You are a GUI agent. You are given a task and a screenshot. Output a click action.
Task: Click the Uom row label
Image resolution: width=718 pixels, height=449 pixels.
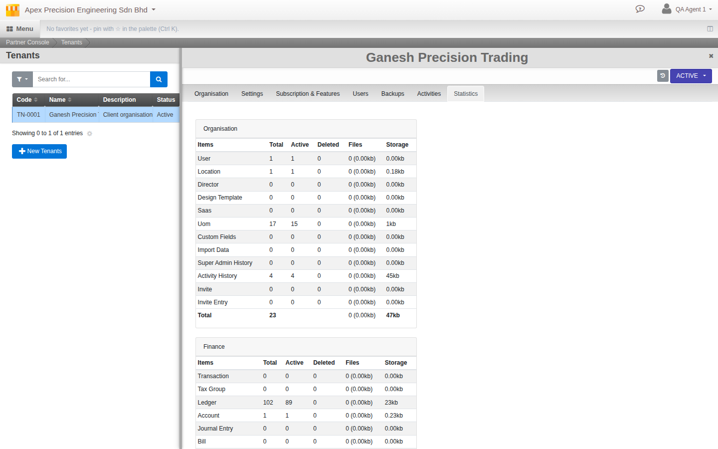[204, 224]
